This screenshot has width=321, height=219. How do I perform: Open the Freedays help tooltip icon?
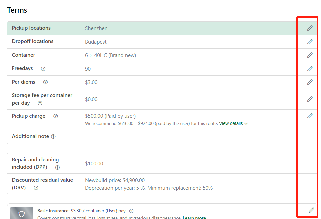tap(43, 69)
